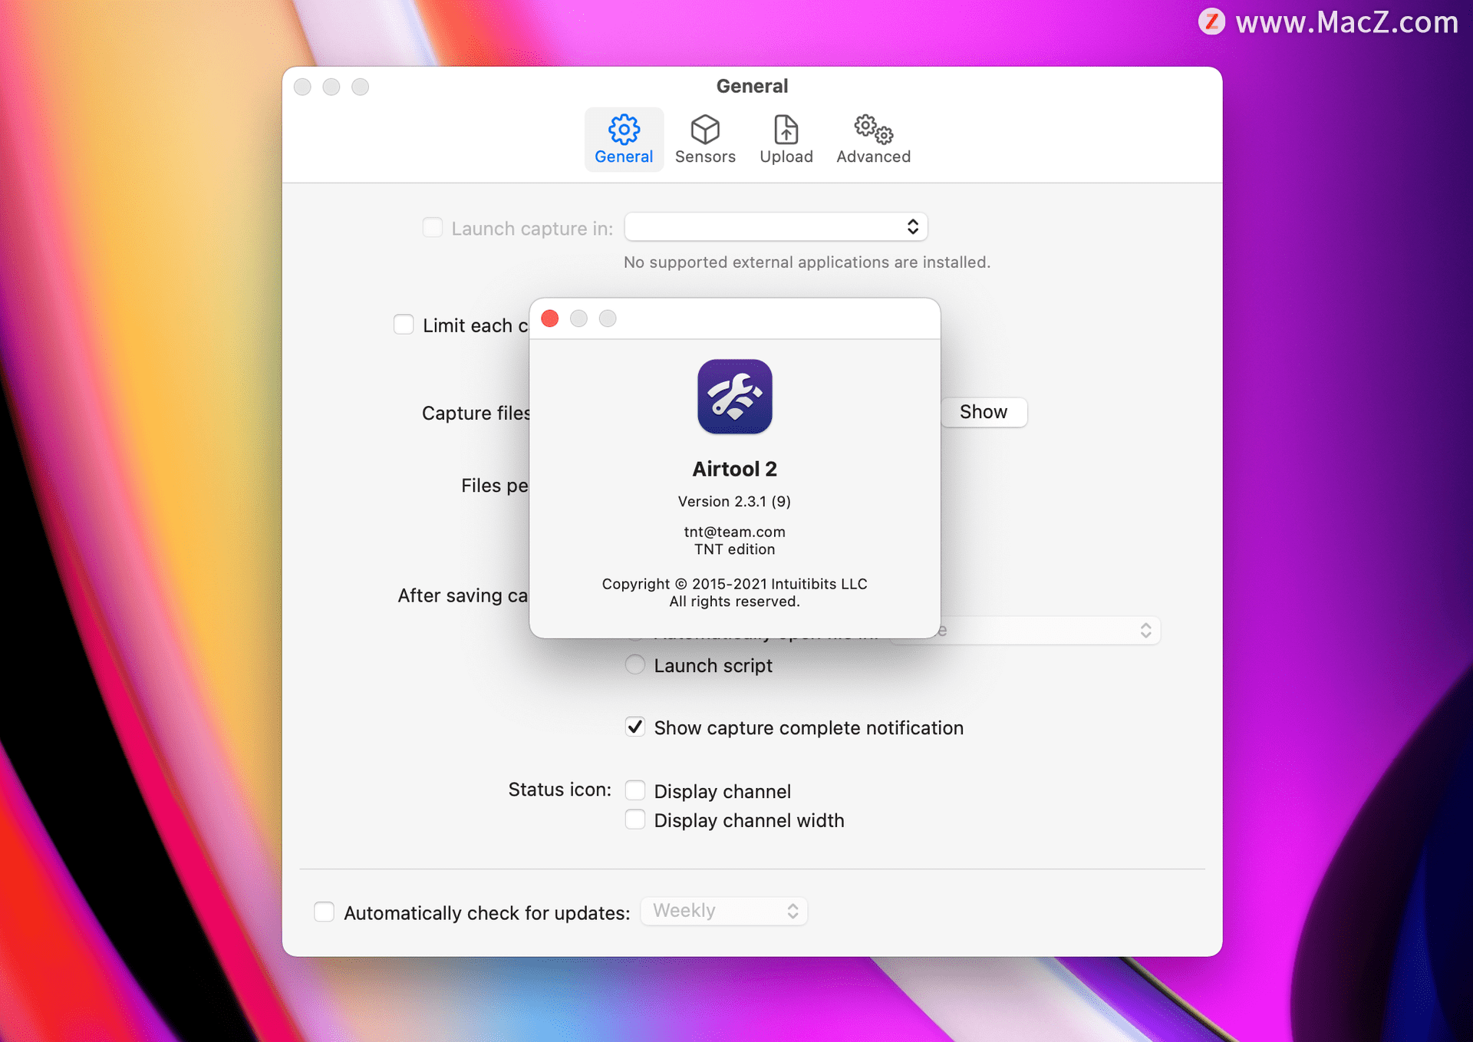Viewport: 1473px width, 1042px height.
Task: Click the No supported external applications message
Action: coord(807,262)
